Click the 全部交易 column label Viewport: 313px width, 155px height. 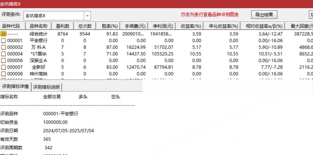click(52, 97)
